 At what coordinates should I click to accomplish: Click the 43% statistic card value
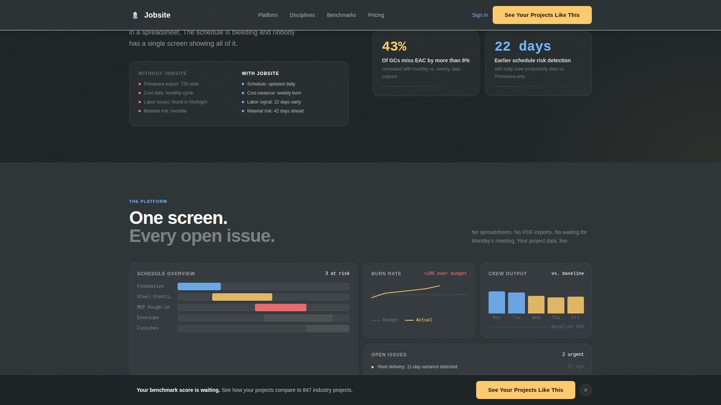click(x=394, y=46)
